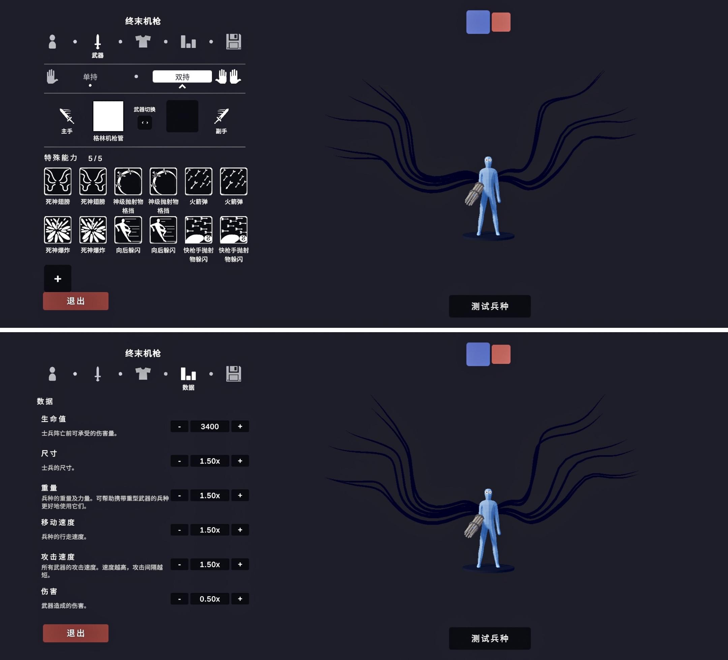Click the two-hands icon beside 双持
728x660 pixels.
(228, 77)
